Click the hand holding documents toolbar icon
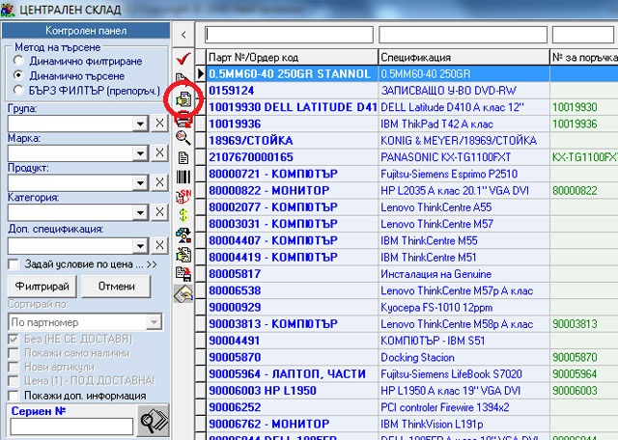618x440 pixels. coord(183,99)
